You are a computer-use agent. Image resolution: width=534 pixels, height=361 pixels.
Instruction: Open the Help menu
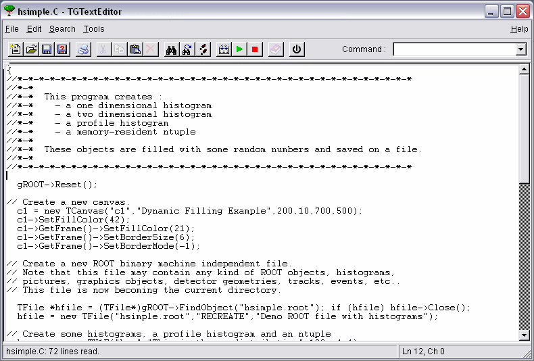(x=519, y=29)
